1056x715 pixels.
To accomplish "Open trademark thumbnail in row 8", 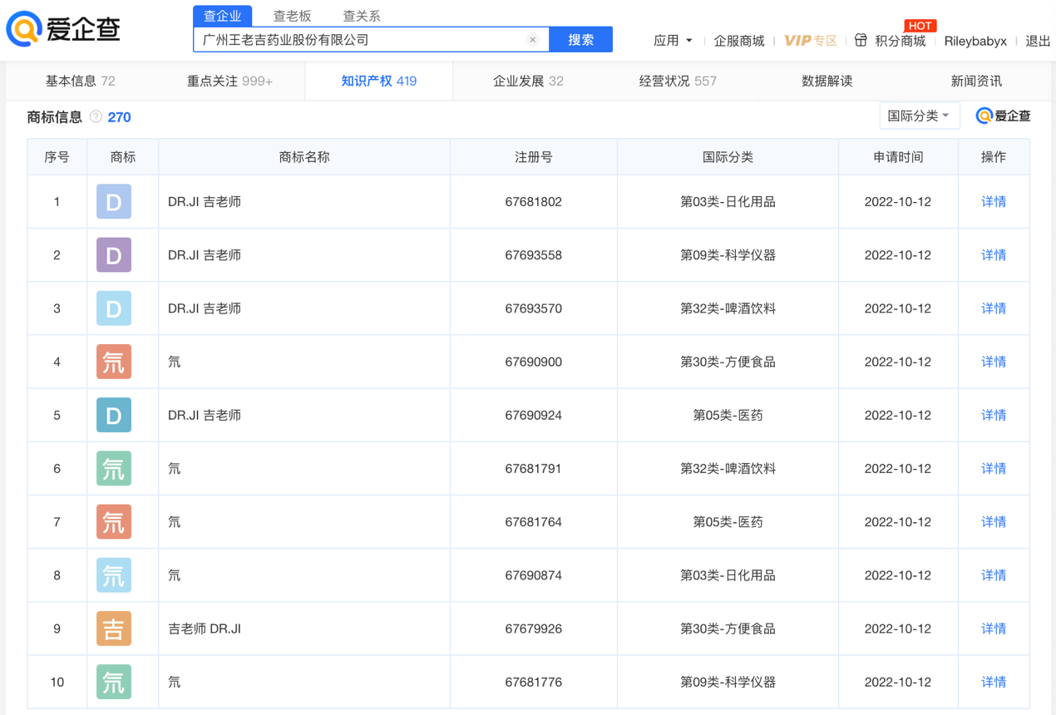I will tap(114, 575).
